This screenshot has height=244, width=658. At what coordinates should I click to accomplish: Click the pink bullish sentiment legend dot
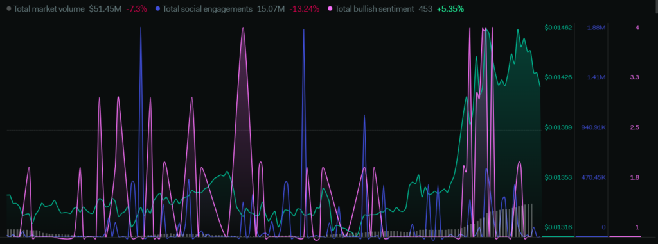[x=330, y=8]
